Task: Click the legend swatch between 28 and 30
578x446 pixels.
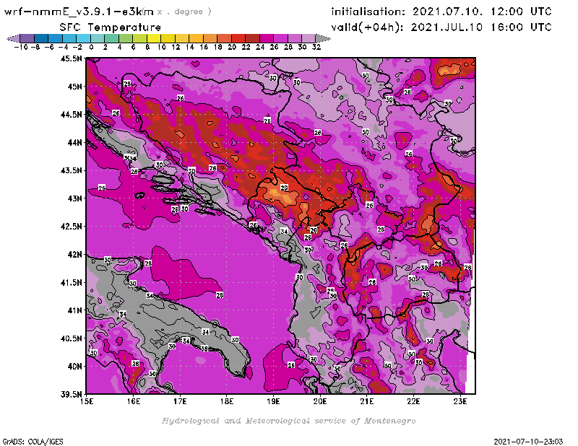Action: (294, 38)
